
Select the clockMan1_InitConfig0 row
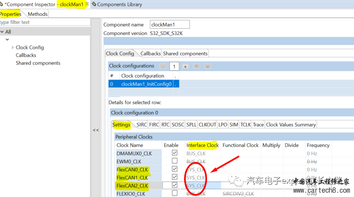[x=146, y=84]
